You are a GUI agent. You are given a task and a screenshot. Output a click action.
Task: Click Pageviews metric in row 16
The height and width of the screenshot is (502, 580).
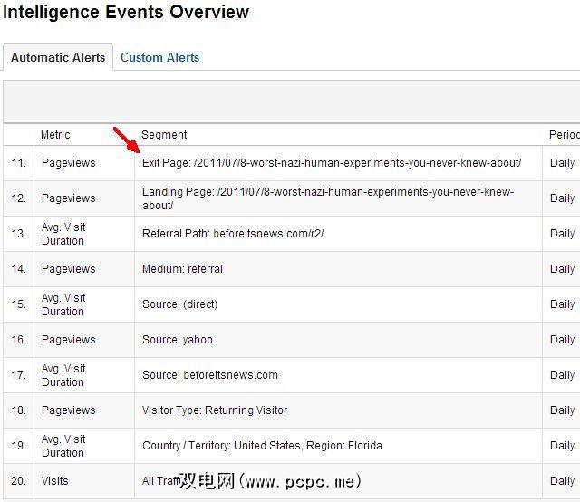[x=68, y=340]
